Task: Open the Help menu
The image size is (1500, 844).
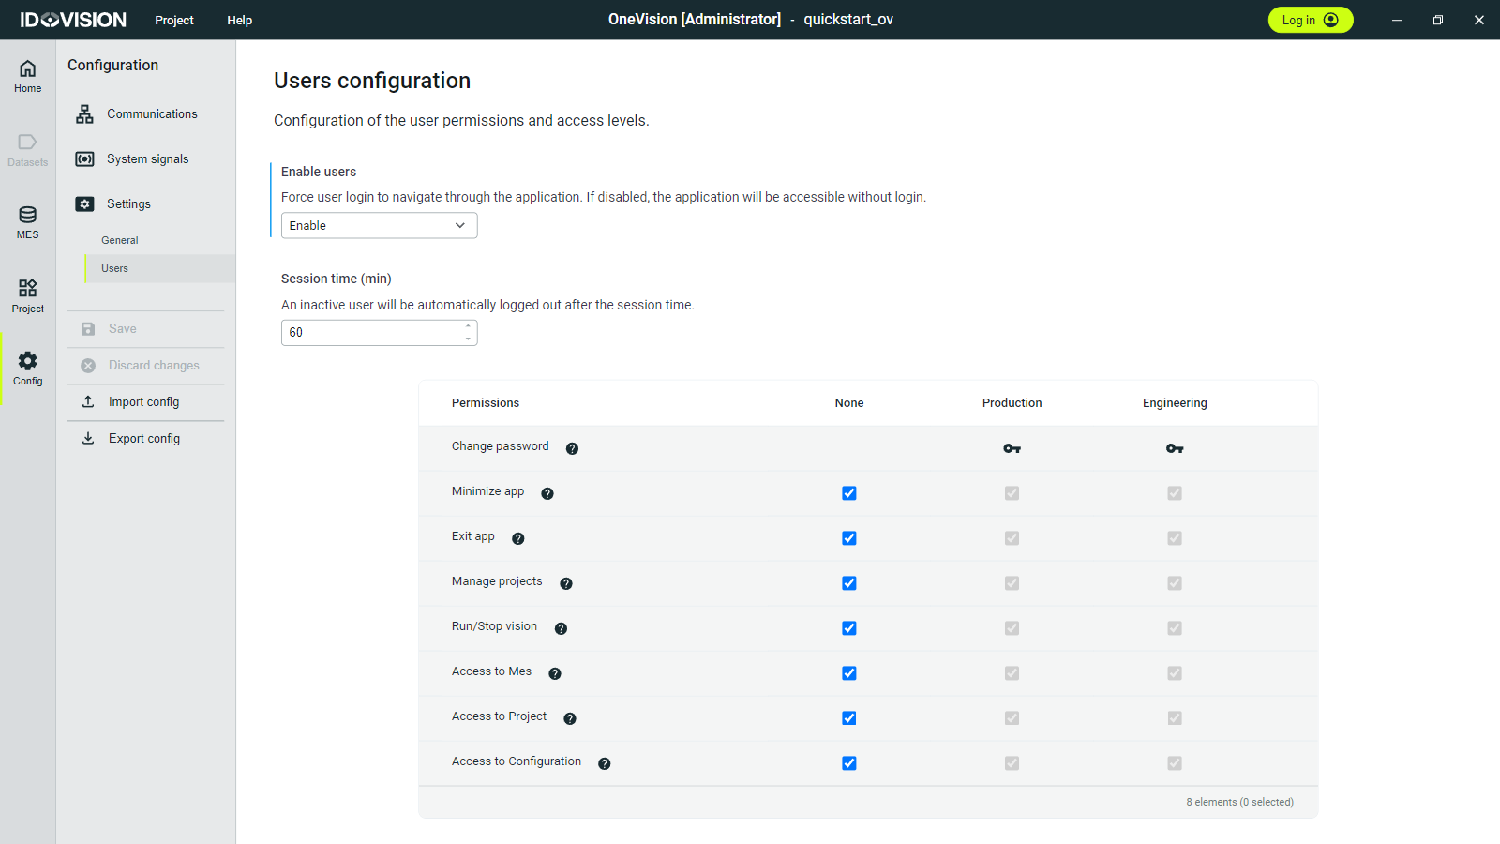Action: tap(239, 21)
